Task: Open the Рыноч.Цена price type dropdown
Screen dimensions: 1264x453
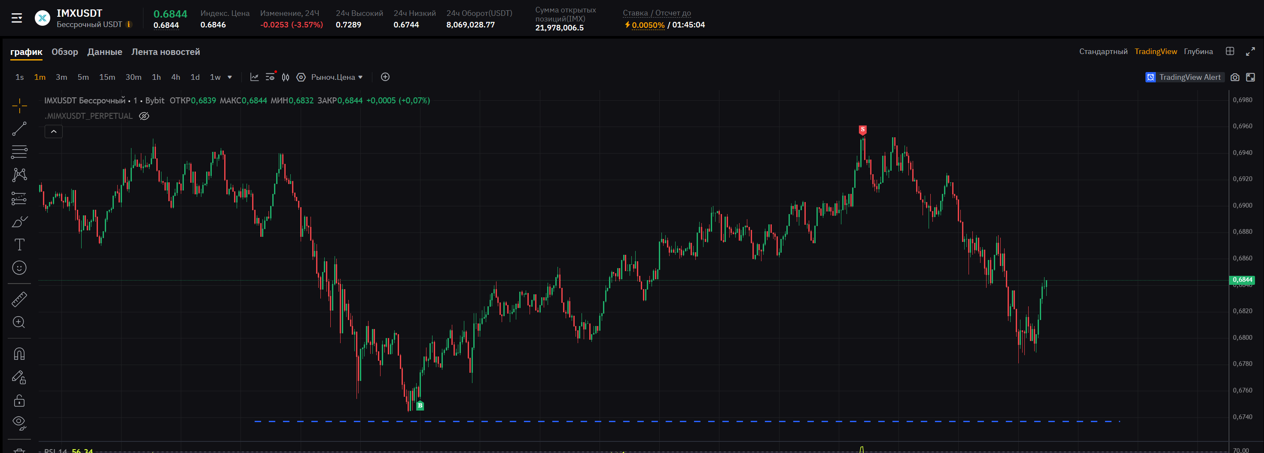Action: point(337,77)
